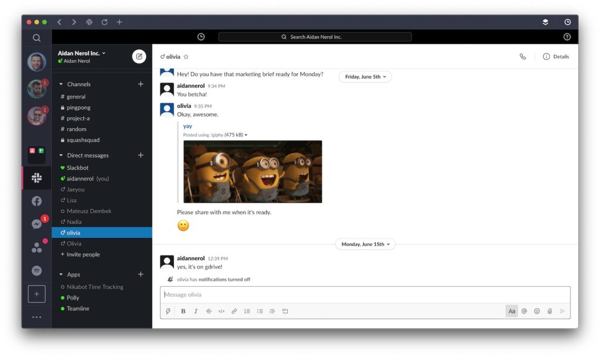Toggle bold formatting
The height and width of the screenshot is (357, 600).
(183, 311)
